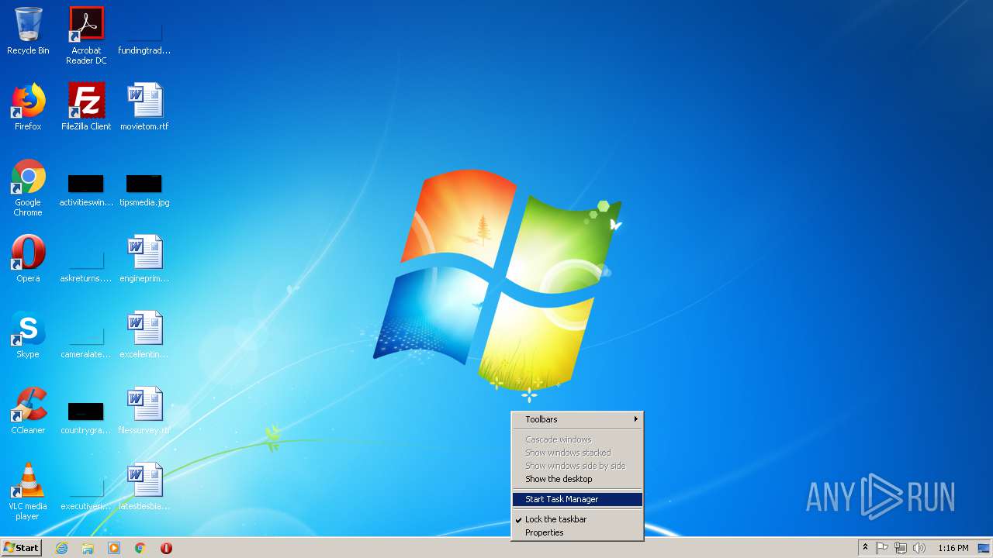Viewport: 993px width, 558px height.
Task: Launch FileZilla Client shortcut
Action: click(x=86, y=107)
